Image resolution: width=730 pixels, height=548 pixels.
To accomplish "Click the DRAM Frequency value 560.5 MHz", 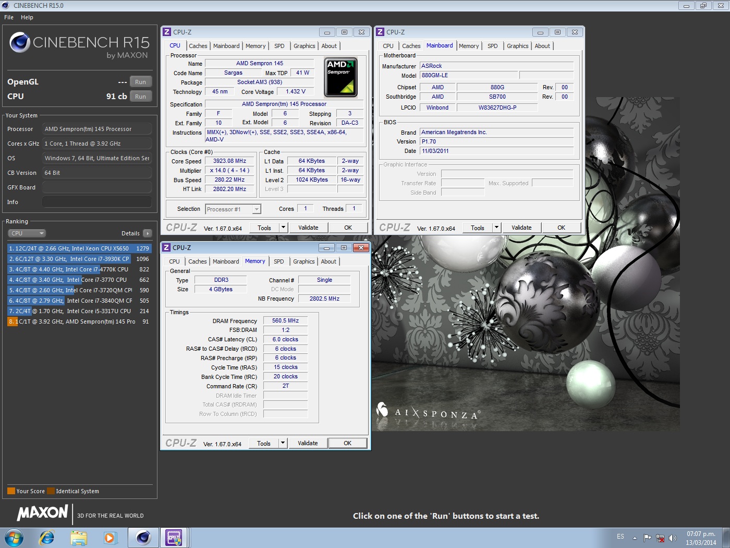I will click(x=286, y=320).
